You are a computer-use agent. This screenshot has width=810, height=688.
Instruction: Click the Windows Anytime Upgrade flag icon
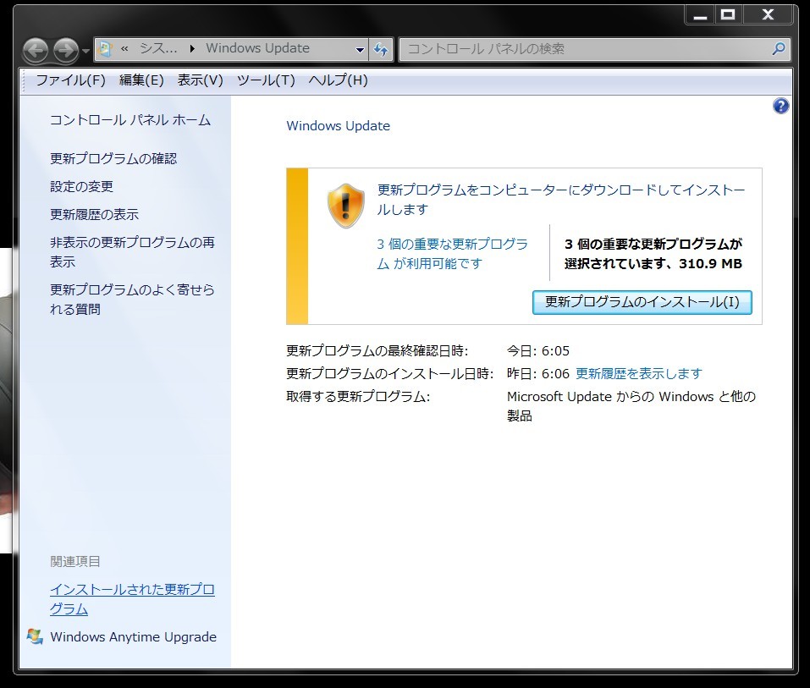(x=35, y=636)
